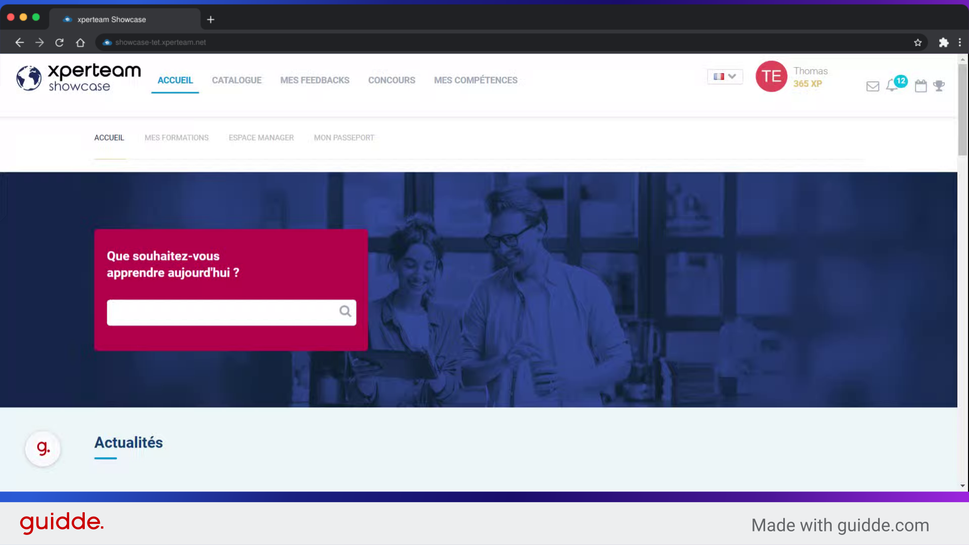
Task: Expand the French flag language dropdown
Action: click(725, 76)
